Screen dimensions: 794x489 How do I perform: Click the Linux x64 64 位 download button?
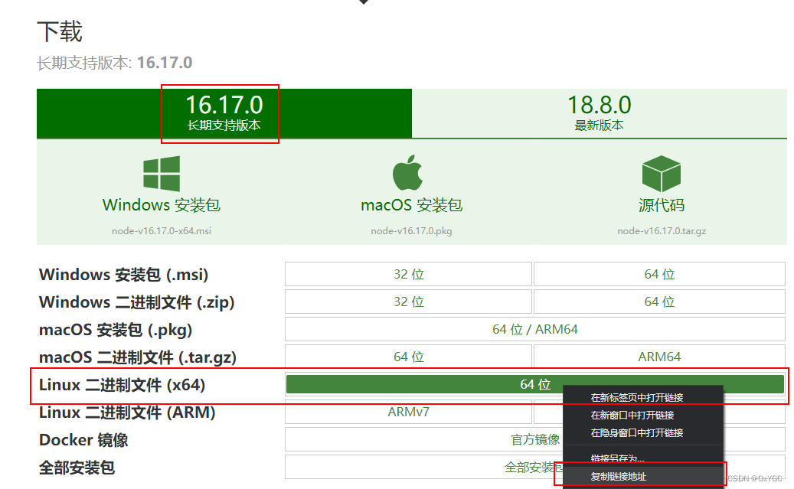click(535, 384)
